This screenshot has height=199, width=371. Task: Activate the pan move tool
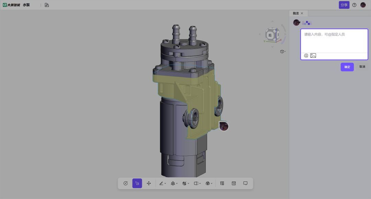point(149,184)
